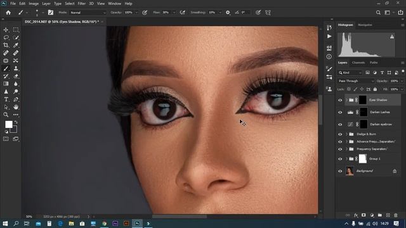This screenshot has height=228, width=406.
Task: Click the foreground color swatch
Action: [8, 124]
